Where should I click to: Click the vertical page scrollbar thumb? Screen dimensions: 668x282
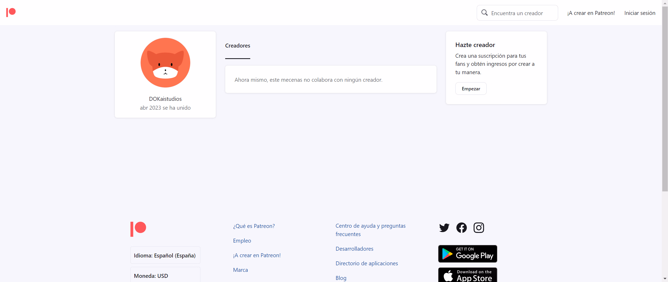(665, 99)
